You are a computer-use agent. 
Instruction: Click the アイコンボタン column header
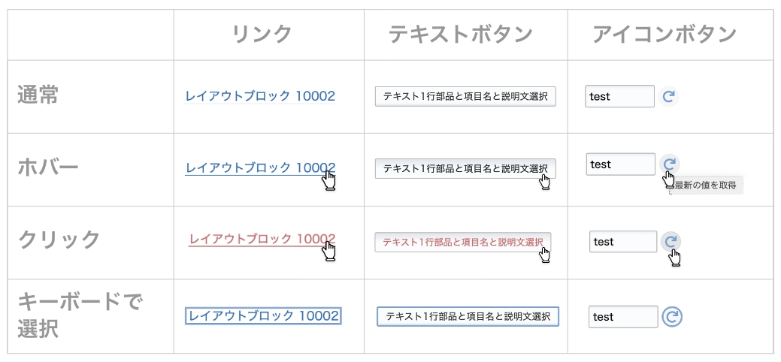pos(664,35)
